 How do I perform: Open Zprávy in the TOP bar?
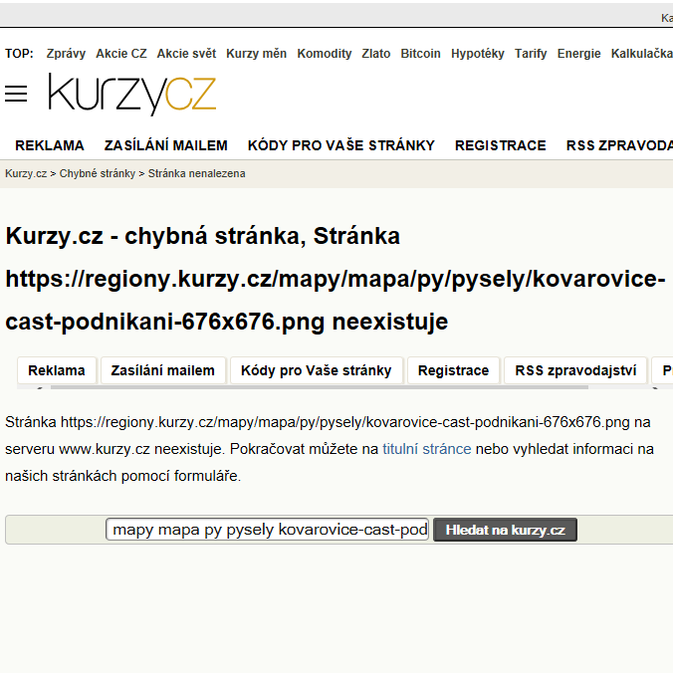pyautogui.click(x=66, y=54)
